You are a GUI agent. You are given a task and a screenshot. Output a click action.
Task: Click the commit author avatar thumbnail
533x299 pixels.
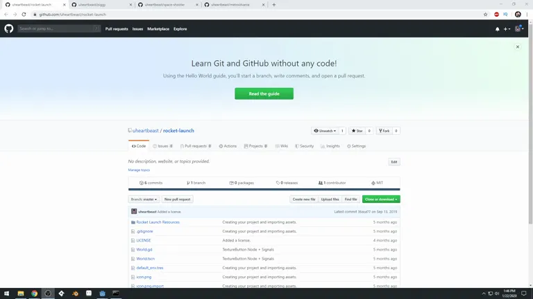click(x=134, y=212)
